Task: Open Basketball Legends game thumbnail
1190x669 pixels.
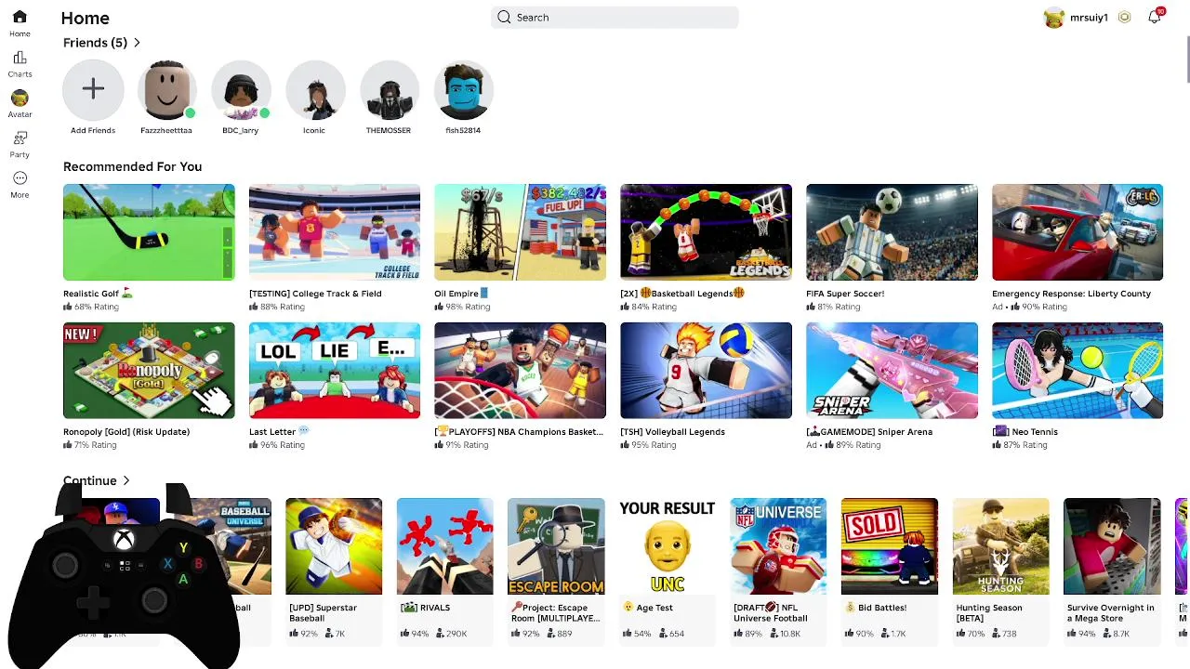Action: click(x=706, y=232)
